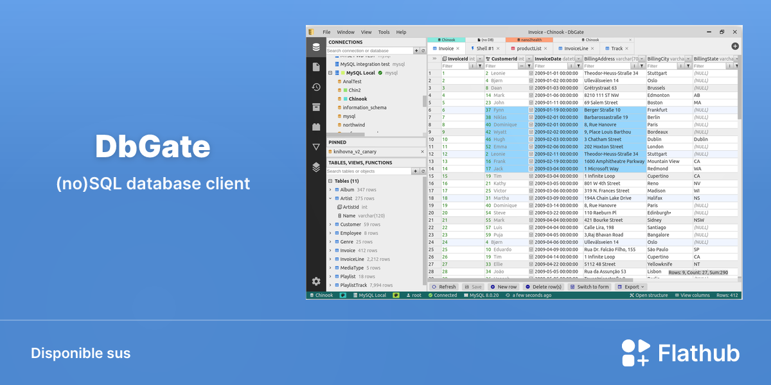Viewport: 771px width, 385px height.
Task: Open the InvoiceId column dropdown arrow
Action: [479, 58]
